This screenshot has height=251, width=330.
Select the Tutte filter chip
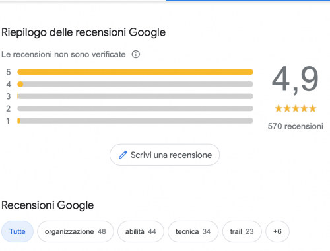(x=17, y=231)
